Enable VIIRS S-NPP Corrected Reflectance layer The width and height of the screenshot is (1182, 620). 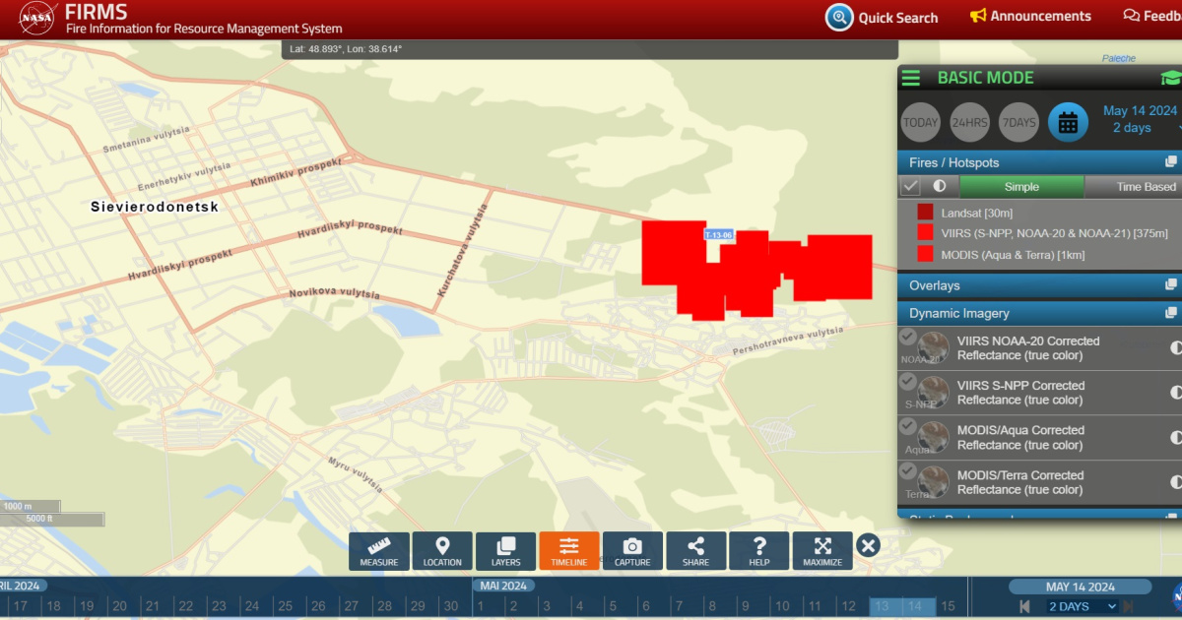coord(907,382)
